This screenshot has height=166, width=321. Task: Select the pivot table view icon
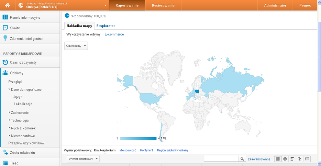(x=306, y=159)
